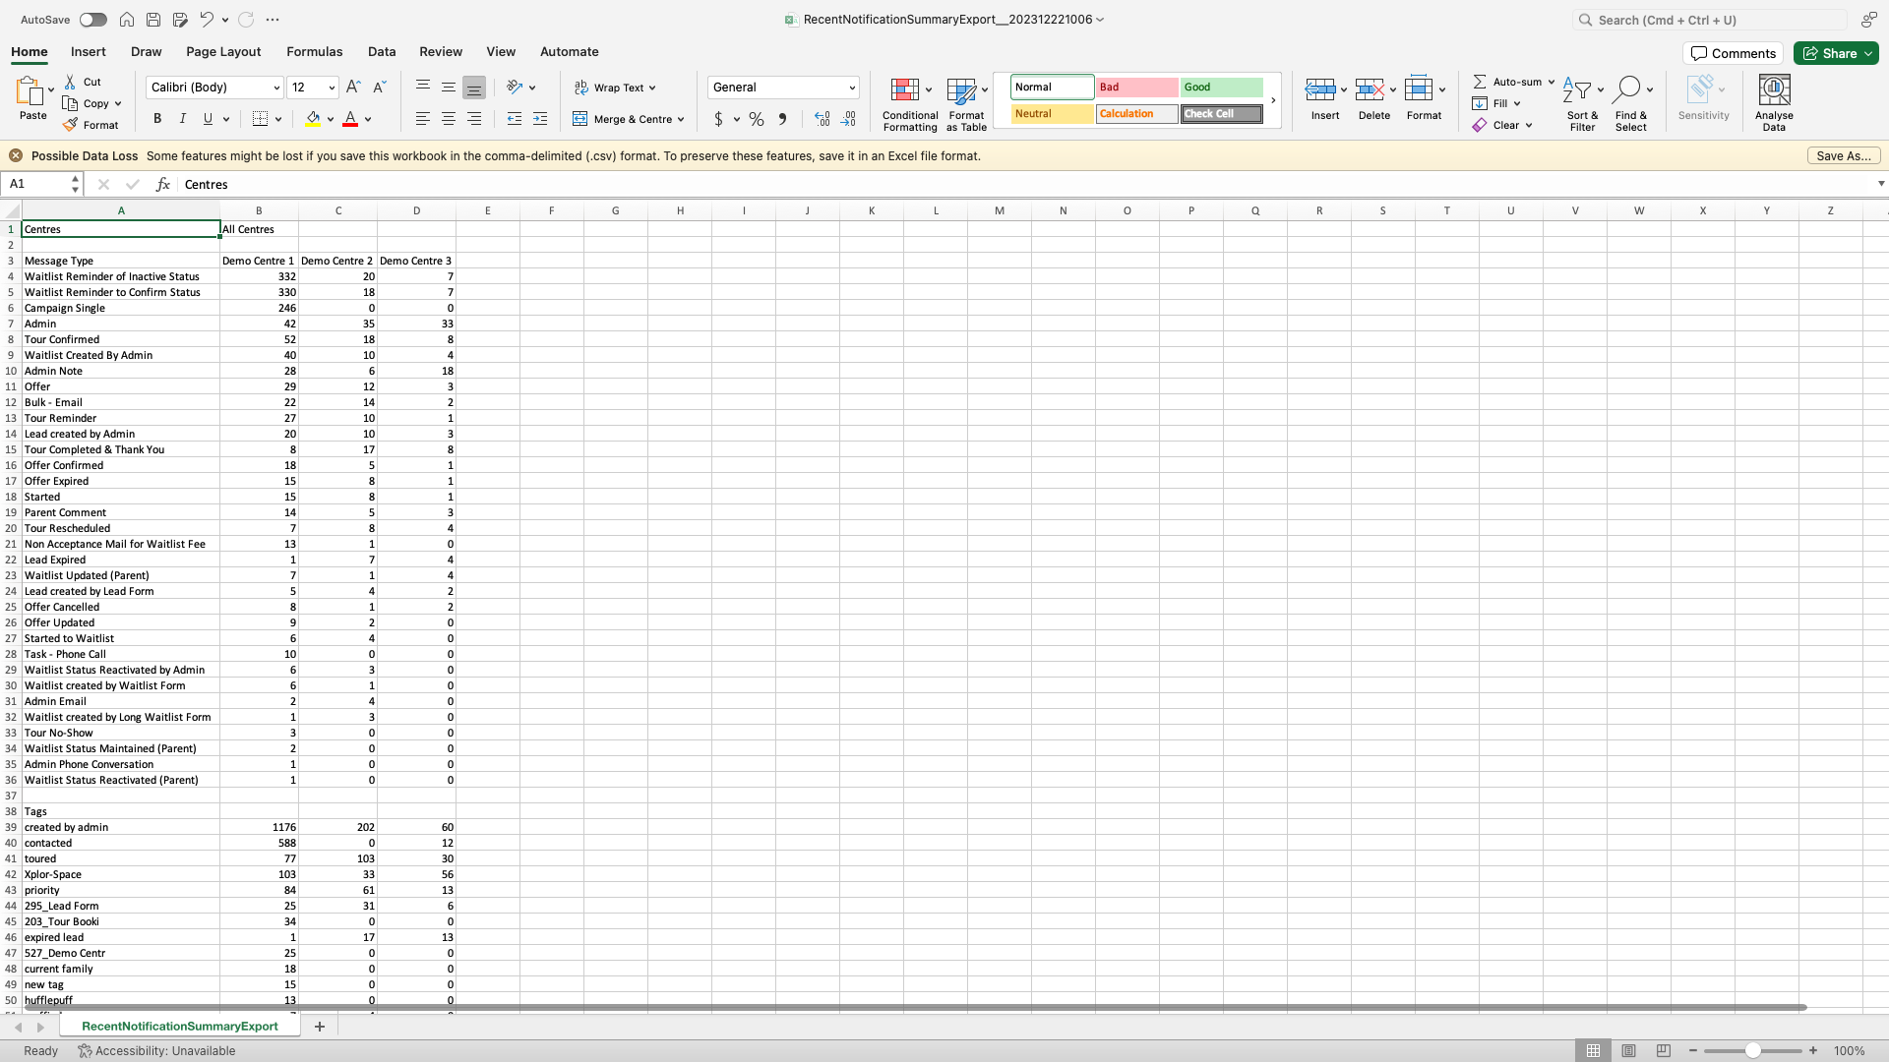Click the Insert cells icon
The width and height of the screenshot is (1889, 1062).
click(x=1320, y=89)
